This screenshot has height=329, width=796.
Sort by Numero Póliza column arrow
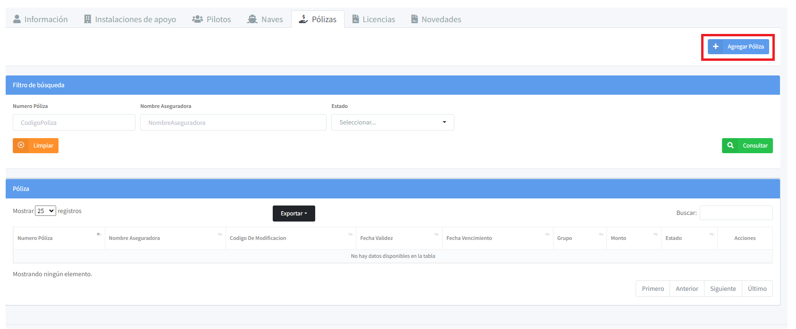(x=99, y=234)
